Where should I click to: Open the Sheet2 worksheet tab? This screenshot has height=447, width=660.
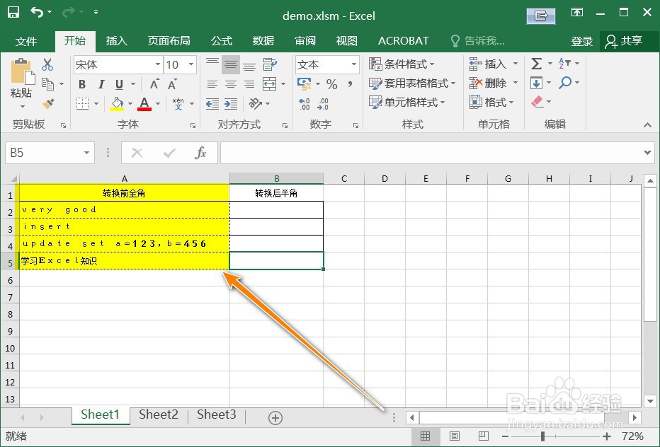(159, 414)
